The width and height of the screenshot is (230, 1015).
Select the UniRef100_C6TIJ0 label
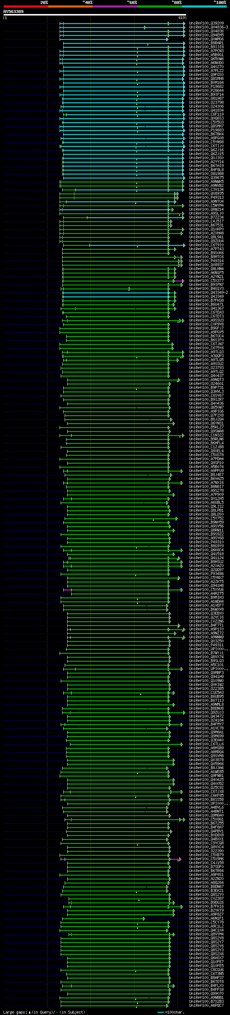coord(206,146)
